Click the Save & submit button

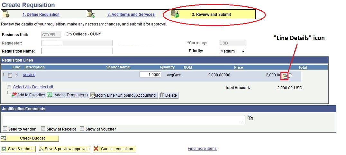18,149
